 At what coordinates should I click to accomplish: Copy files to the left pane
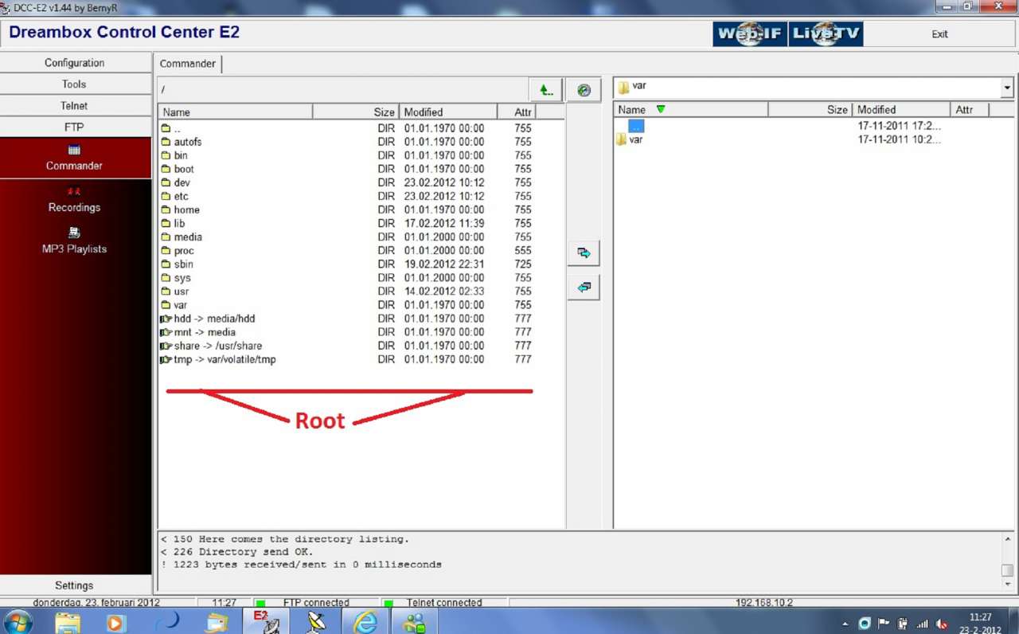(584, 288)
